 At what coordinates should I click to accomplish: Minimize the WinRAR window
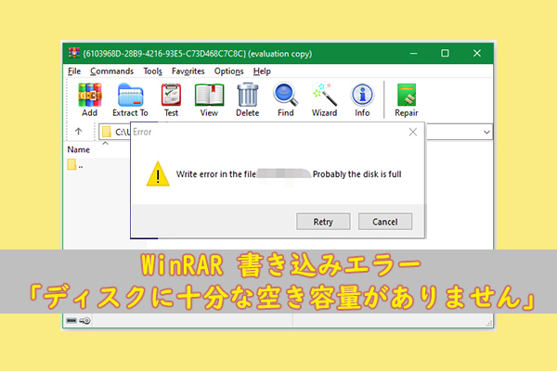pos(413,53)
